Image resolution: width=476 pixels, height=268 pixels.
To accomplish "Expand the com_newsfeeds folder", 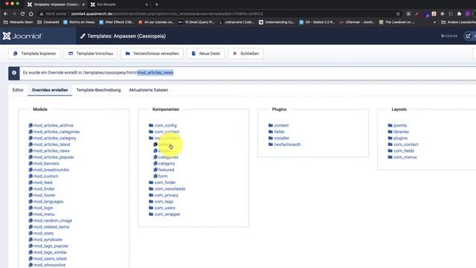I will click(167, 188).
